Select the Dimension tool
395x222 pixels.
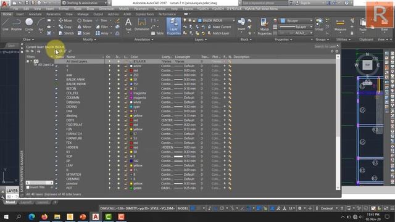[142, 25]
